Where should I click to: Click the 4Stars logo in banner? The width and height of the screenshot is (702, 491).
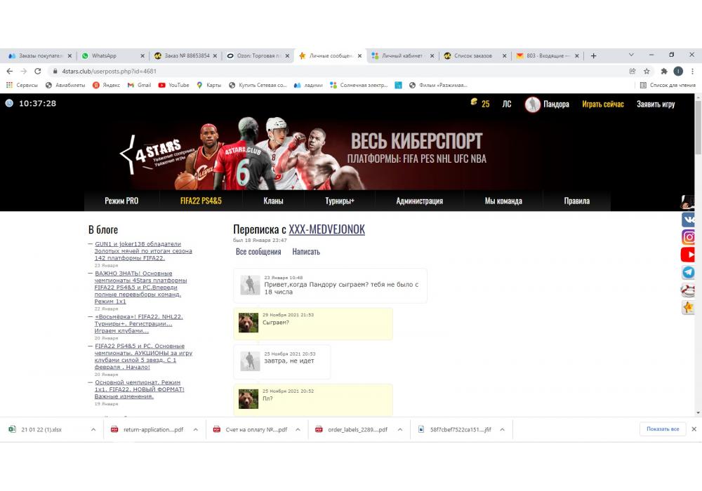157,154
